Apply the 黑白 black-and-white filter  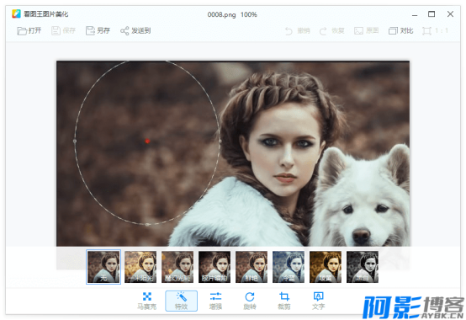click(363, 267)
